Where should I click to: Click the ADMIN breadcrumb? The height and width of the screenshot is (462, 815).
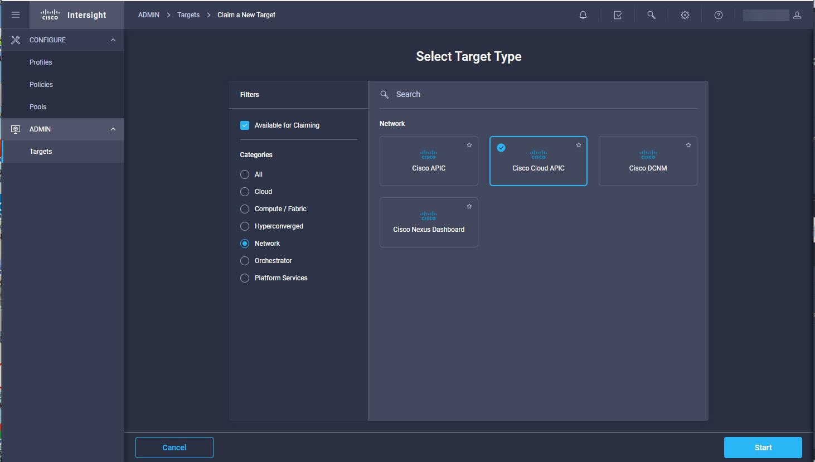click(x=149, y=15)
